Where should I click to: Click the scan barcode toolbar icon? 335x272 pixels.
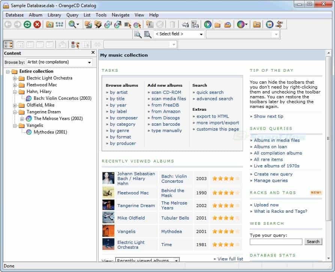coord(128,24)
